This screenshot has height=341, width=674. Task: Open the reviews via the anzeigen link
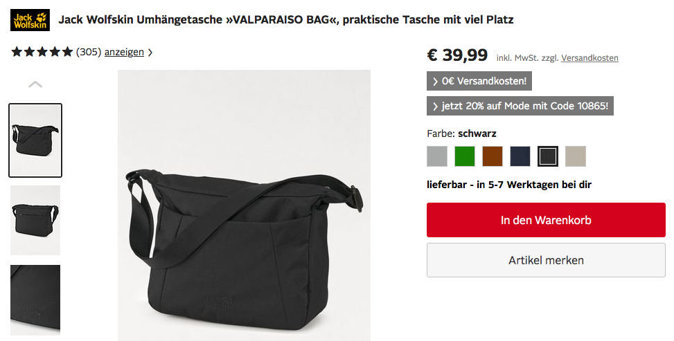[x=124, y=52]
